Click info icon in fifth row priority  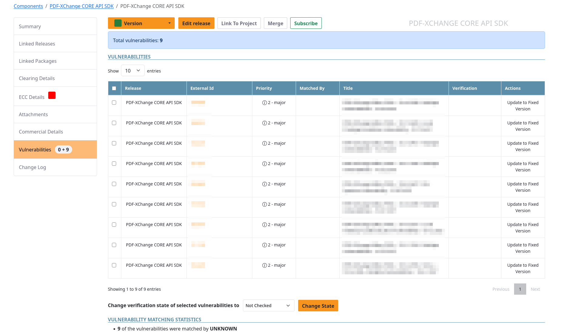point(264,184)
